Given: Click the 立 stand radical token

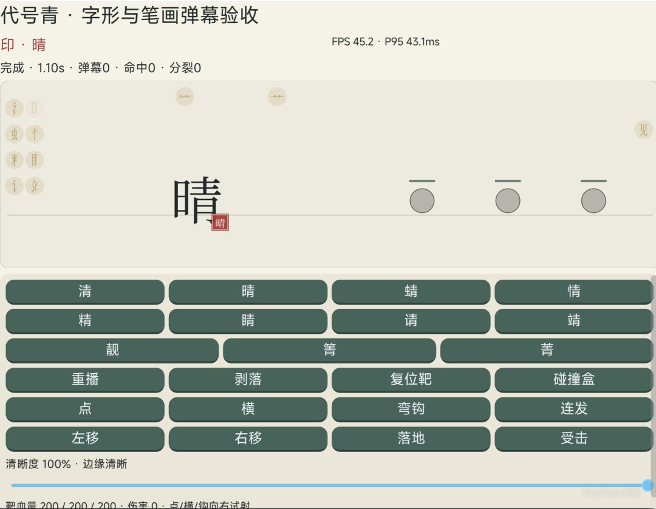Looking at the screenshot, I should click(x=34, y=186).
